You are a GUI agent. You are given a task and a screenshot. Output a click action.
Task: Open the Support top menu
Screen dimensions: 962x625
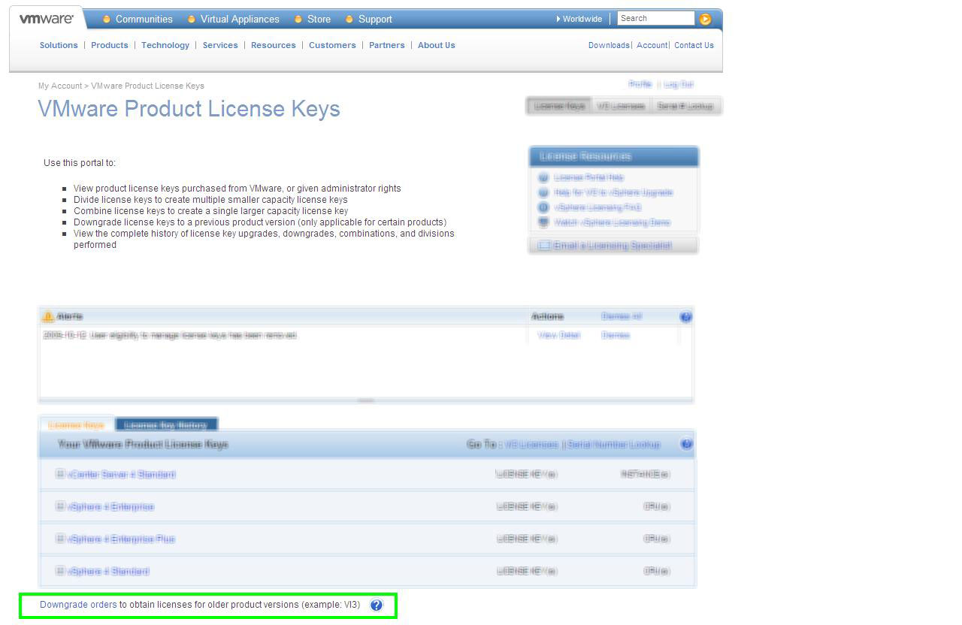pyautogui.click(x=375, y=19)
